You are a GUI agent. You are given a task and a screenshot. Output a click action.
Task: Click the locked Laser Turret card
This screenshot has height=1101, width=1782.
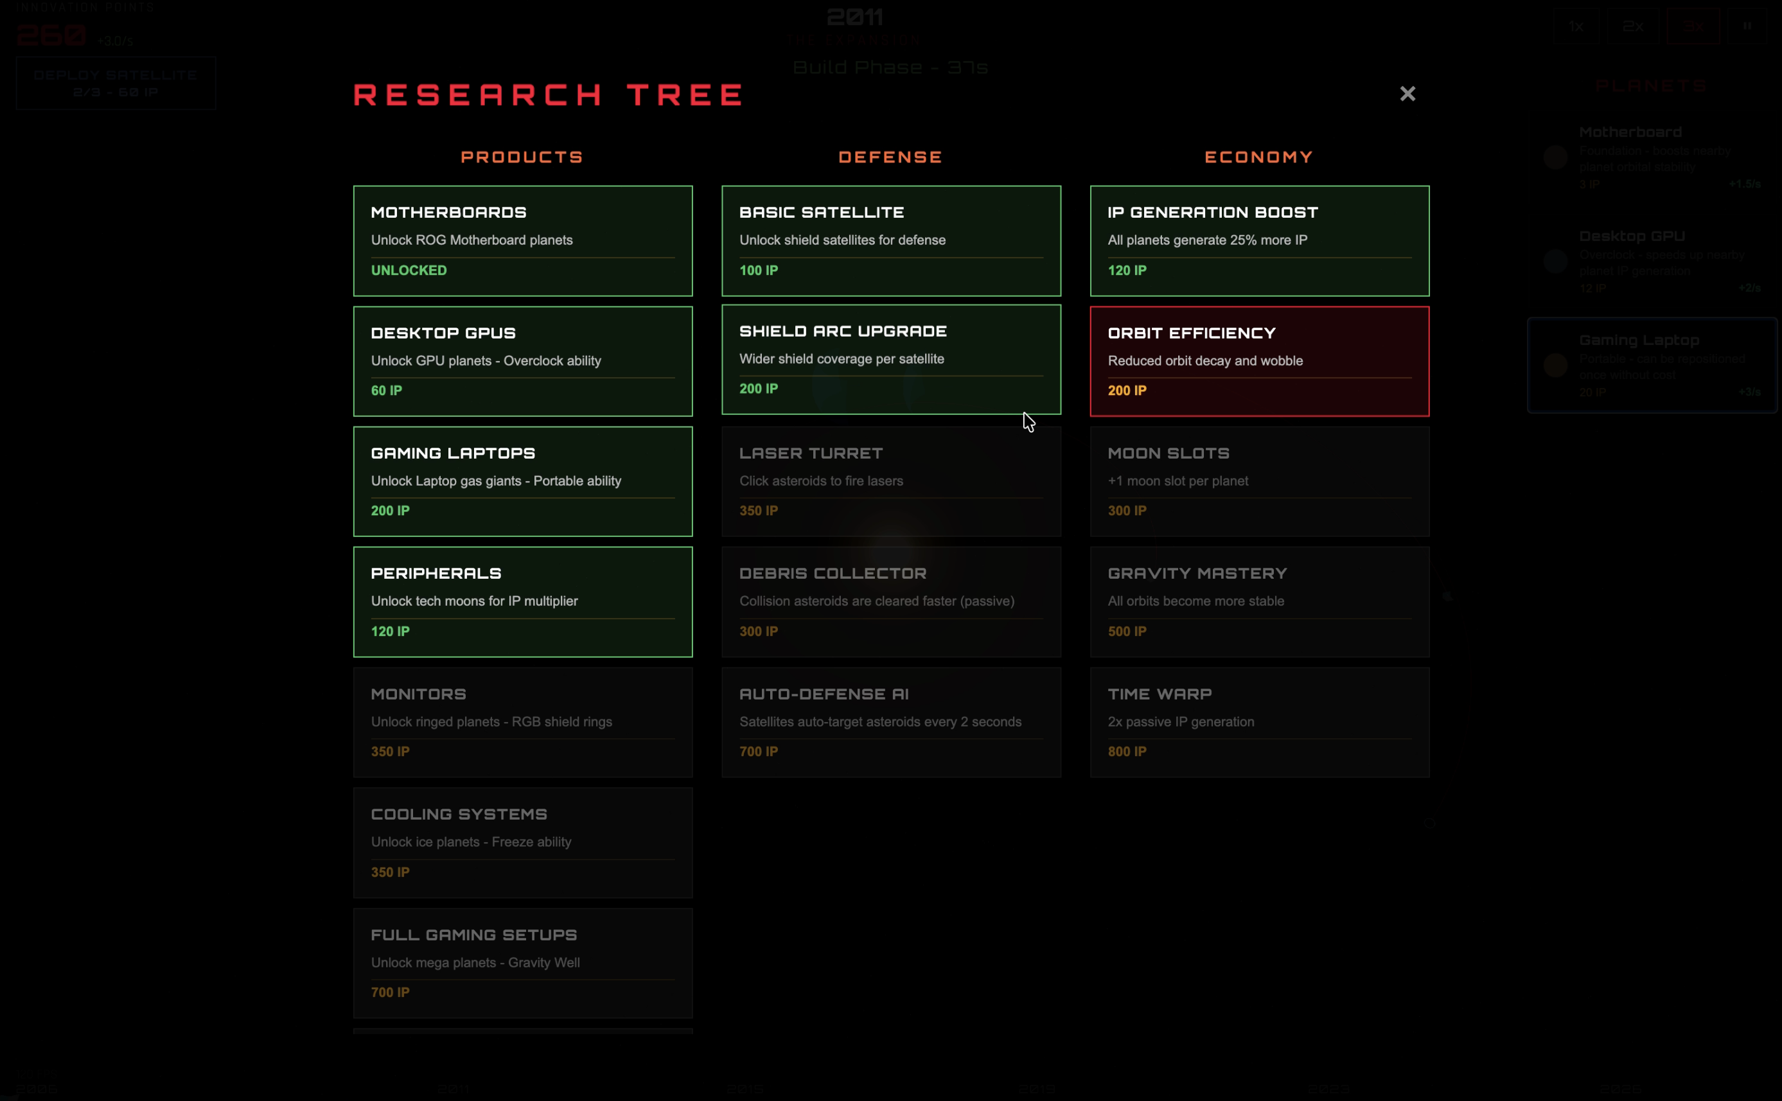(890, 481)
